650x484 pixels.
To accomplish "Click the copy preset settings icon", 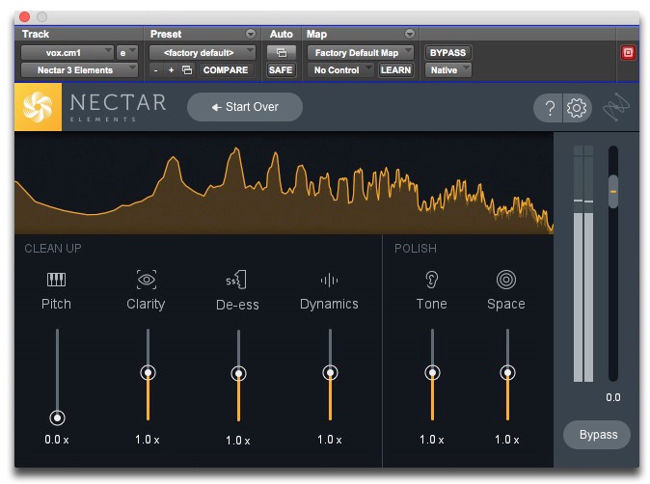I will 187,70.
